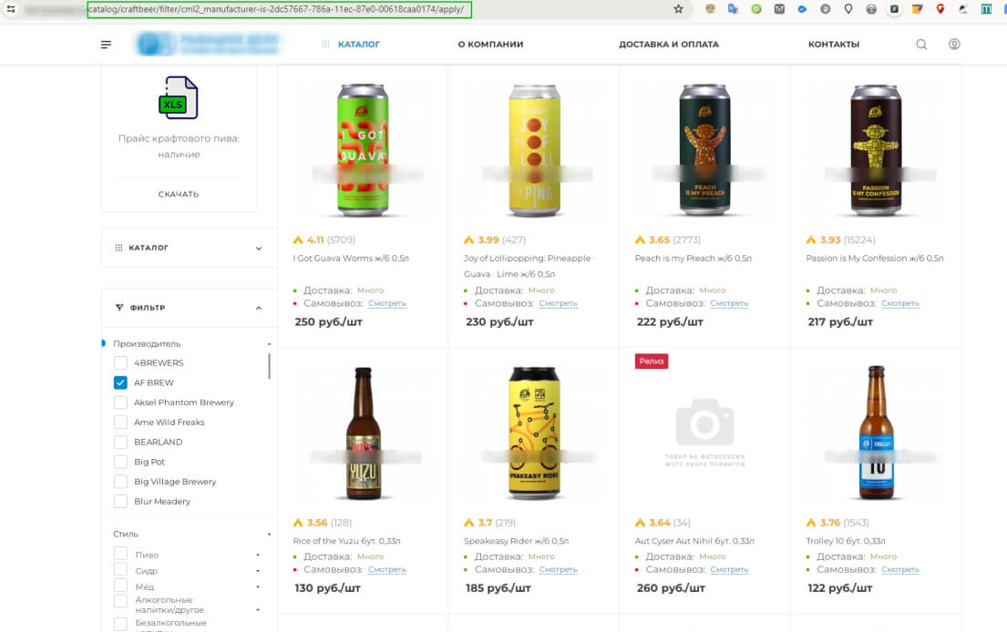This screenshot has height=632, width=1007.
Task: Expand the Каталог sidebar dropdown chevron
Action: click(x=259, y=249)
